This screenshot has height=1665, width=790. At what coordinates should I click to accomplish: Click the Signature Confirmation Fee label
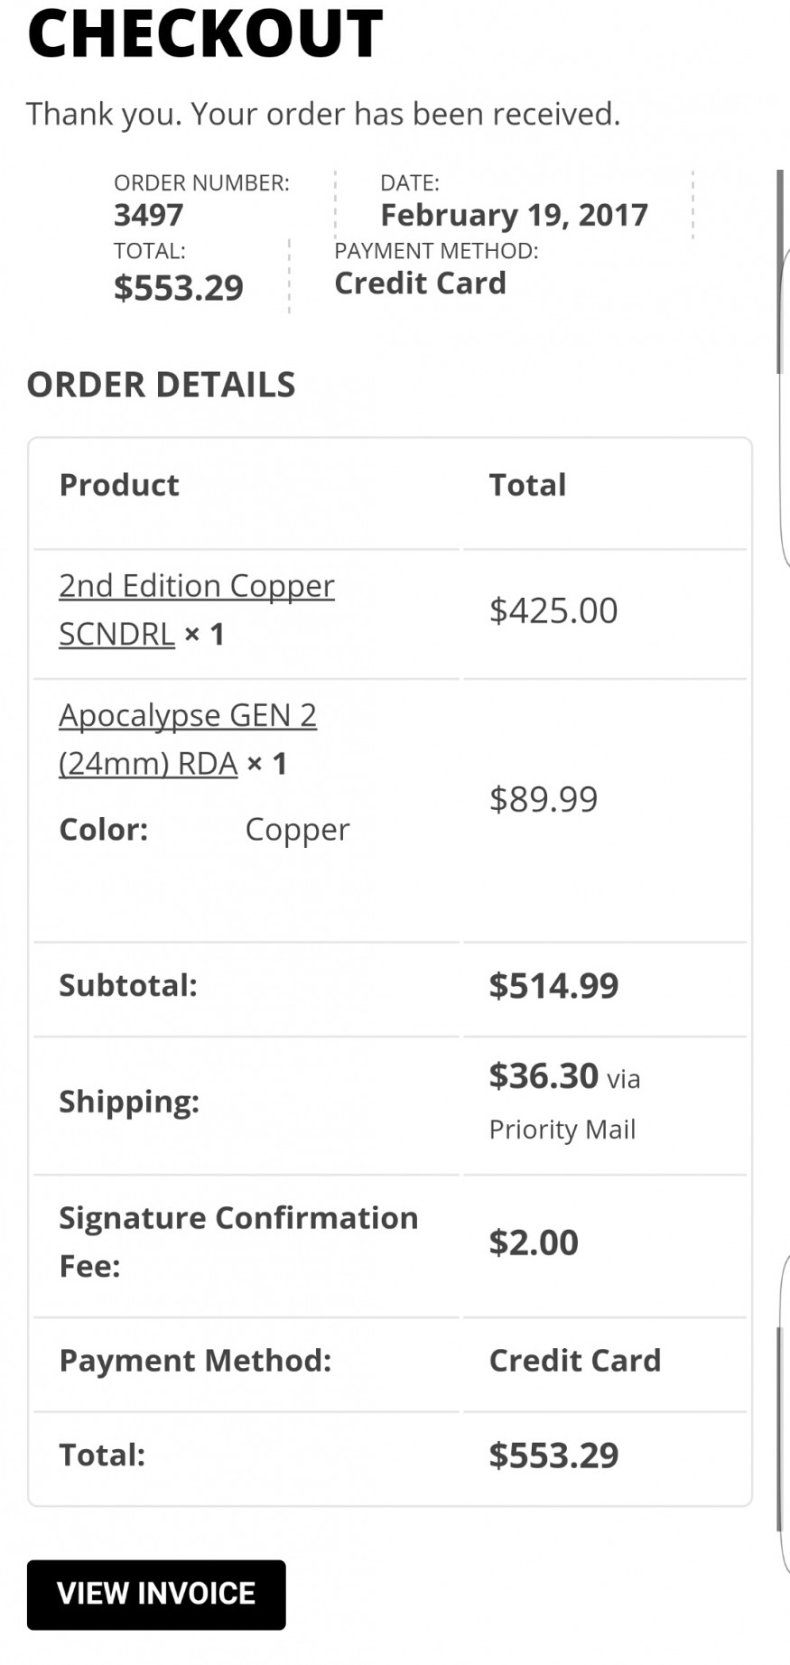238,1242
